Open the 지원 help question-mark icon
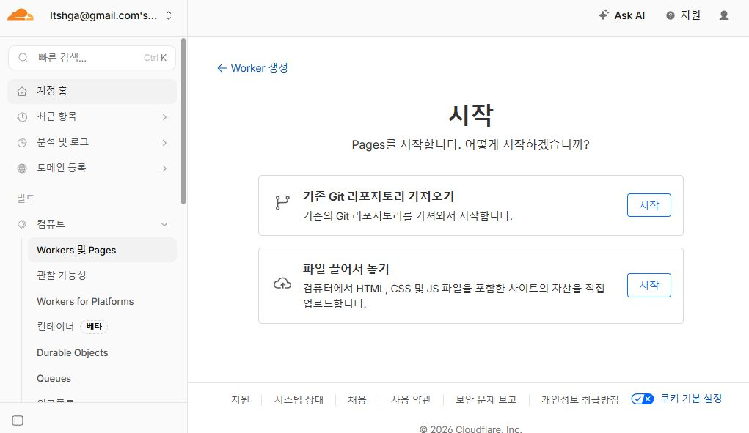This screenshot has width=749, height=433. pos(671,15)
